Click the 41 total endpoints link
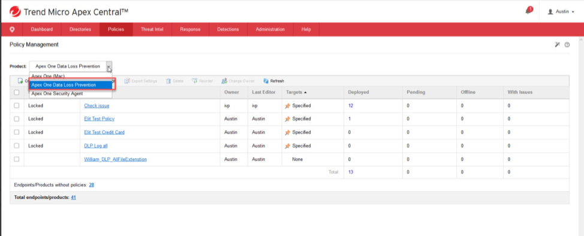 tap(73, 197)
